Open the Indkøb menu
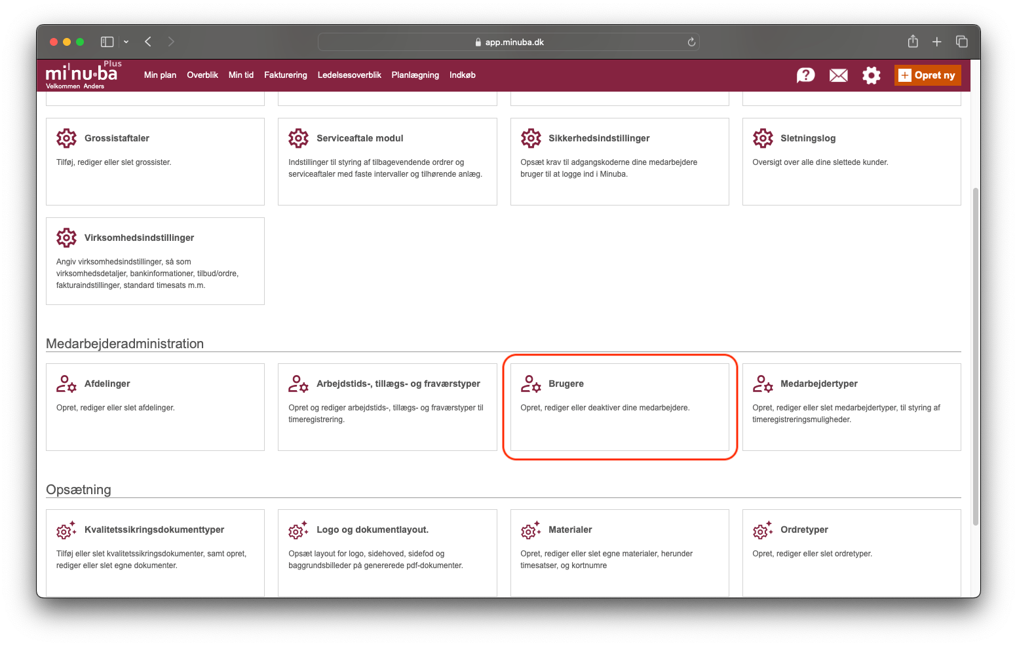Image resolution: width=1017 pixels, height=646 pixels. pyautogui.click(x=463, y=75)
